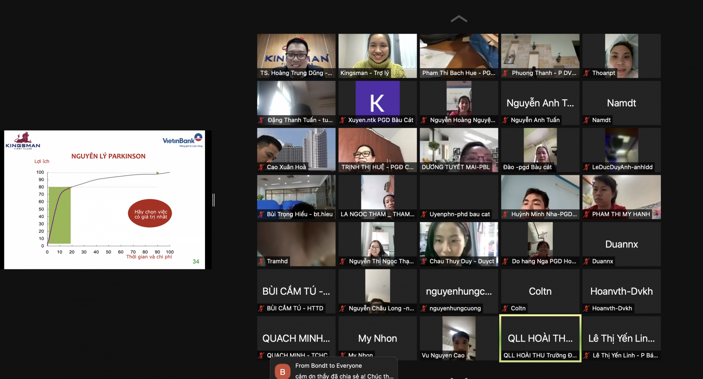Click the red B avatar in chat popup
The height and width of the screenshot is (379, 703).
coord(282,372)
